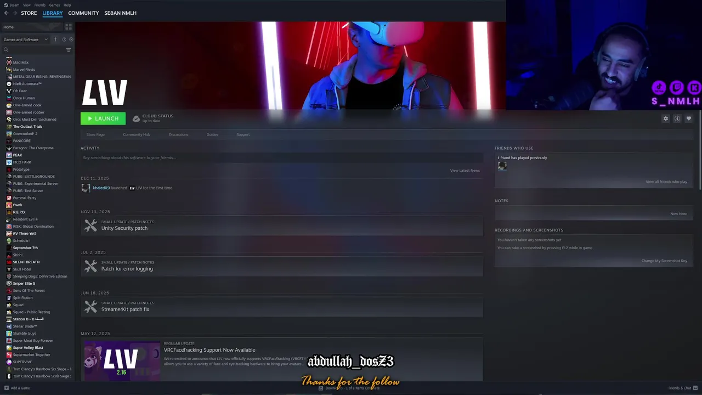Open the Help menu

[67, 5]
